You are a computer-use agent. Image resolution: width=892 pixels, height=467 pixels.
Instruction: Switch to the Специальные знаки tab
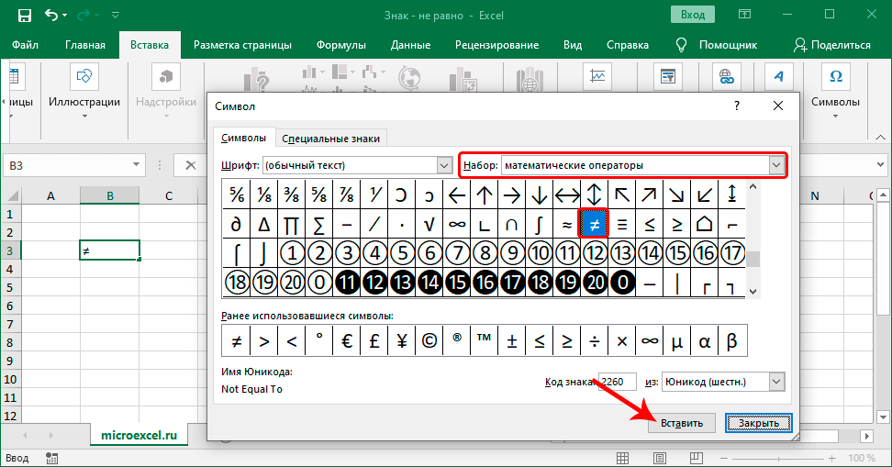tap(331, 138)
